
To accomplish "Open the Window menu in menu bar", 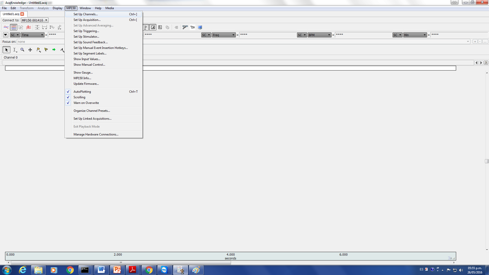I will pos(85,8).
